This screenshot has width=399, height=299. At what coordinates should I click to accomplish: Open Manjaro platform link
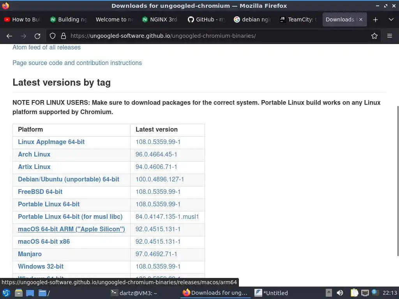[x=30, y=254]
